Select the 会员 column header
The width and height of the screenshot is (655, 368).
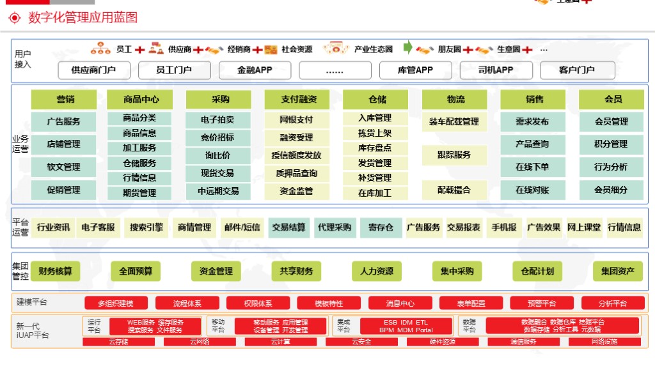click(612, 99)
